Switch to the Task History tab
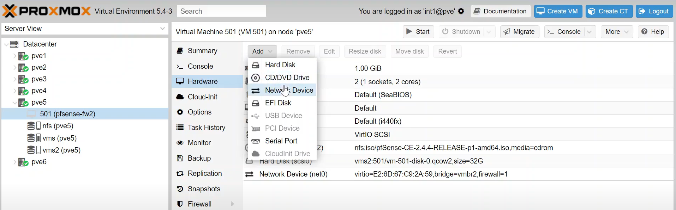The height and width of the screenshot is (210, 676). coord(207,128)
